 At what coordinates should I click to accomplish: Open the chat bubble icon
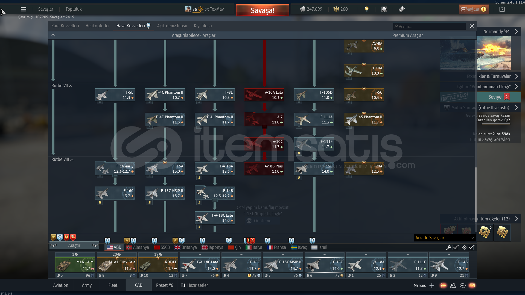(x=463, y=285)
